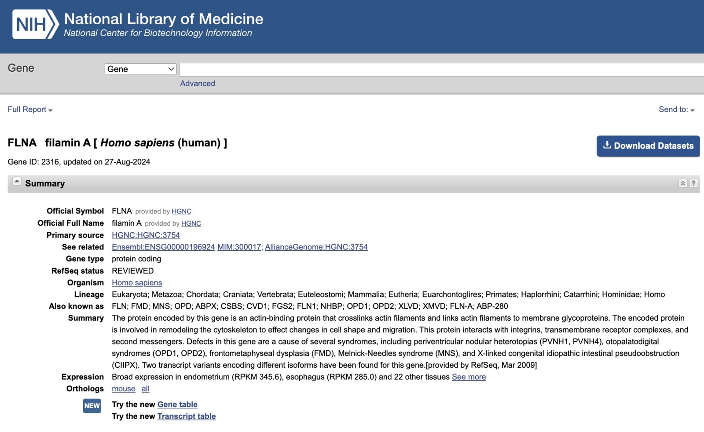The image size is (704, 432).
Task: Collapse the Summary section toggle icon
Action: click(x=17, y=181)
